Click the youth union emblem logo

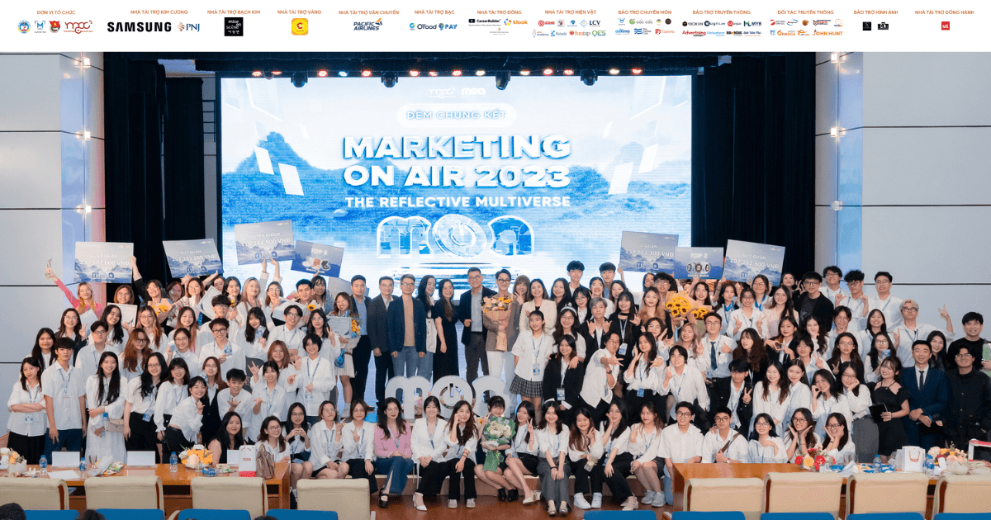click(x=54, y=26)
